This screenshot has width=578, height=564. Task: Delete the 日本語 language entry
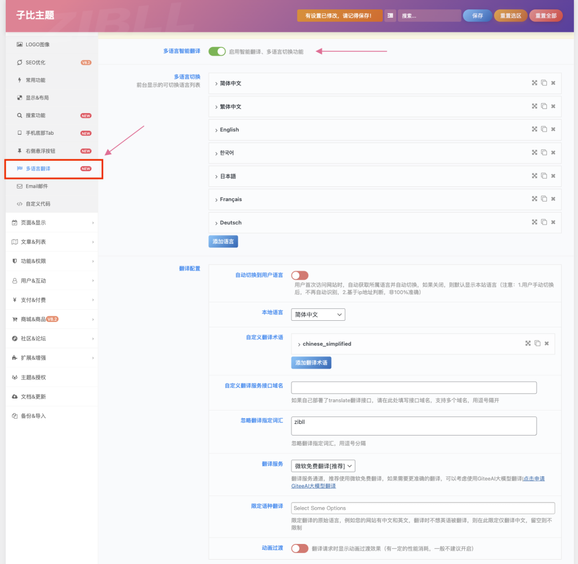tap(553, 176)
